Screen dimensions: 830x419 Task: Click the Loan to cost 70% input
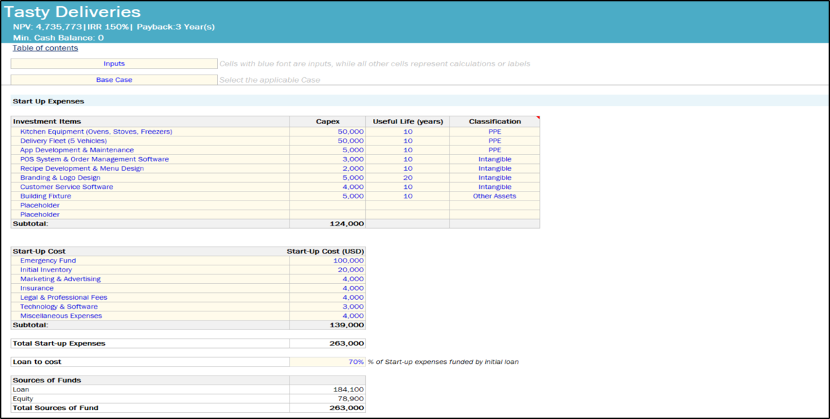click(x=327, y=362)
